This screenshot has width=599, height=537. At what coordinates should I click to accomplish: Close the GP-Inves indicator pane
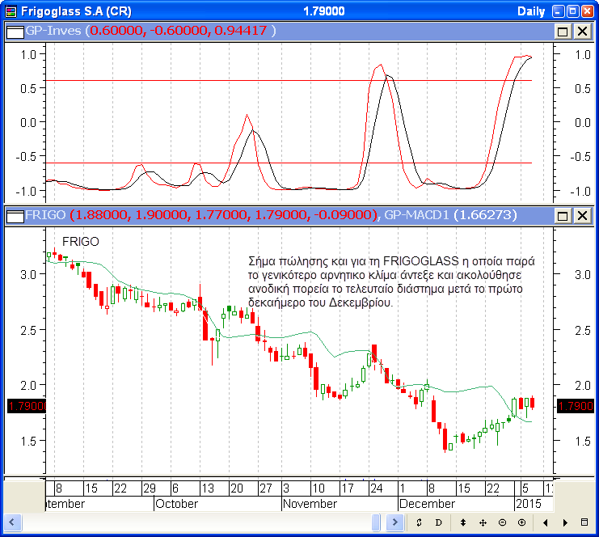pos(582,32)
